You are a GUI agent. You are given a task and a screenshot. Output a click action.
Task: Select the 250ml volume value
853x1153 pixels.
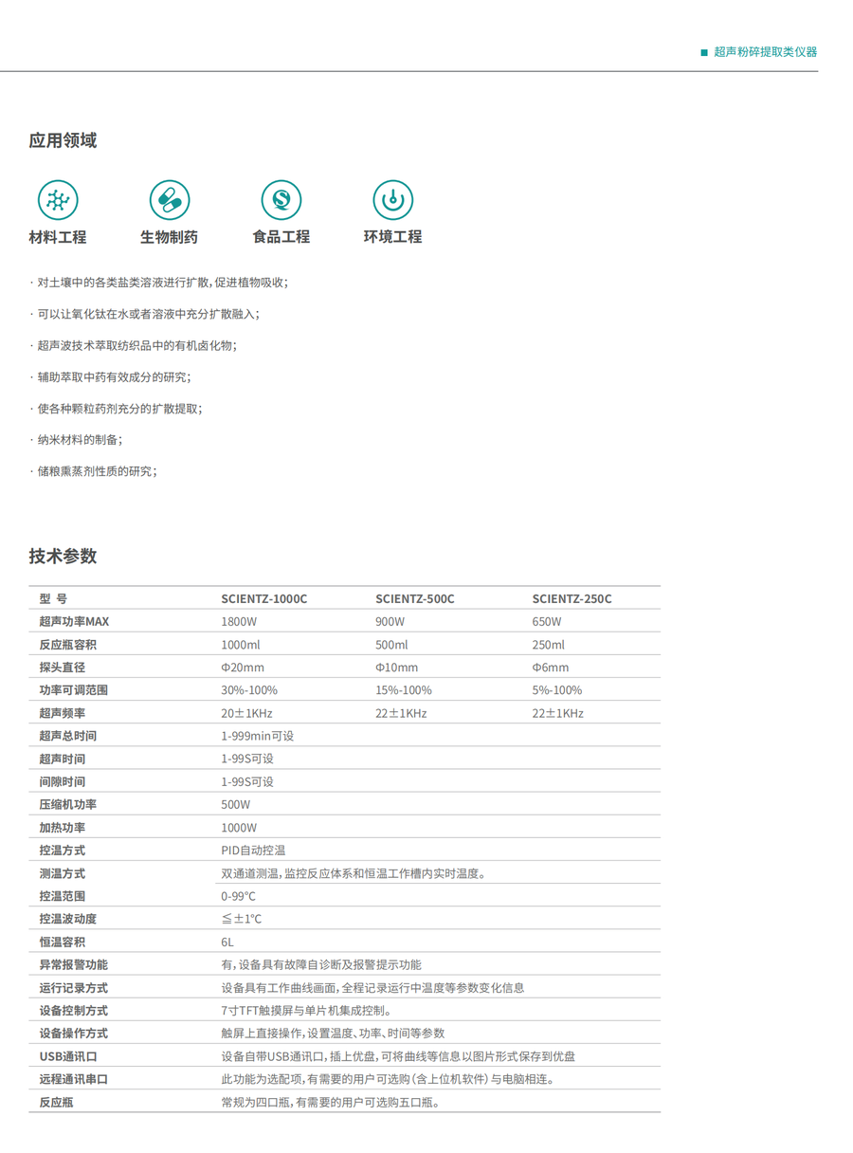548,645
